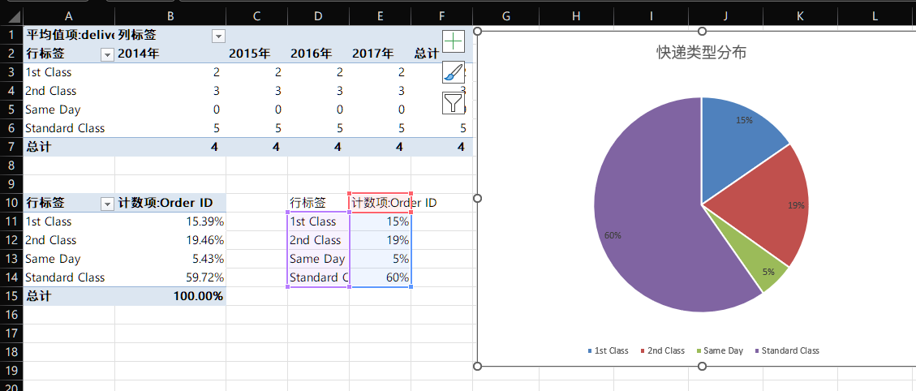Image resolution: width=916 pixels, height=391 pixels.
Task: Click the 100.00% total cell
Action: click(170, 296)
